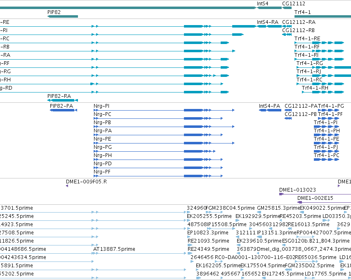Select the CG12112-RB transcript label
This screenshot has height=280, width=351.
click(298, 30)
